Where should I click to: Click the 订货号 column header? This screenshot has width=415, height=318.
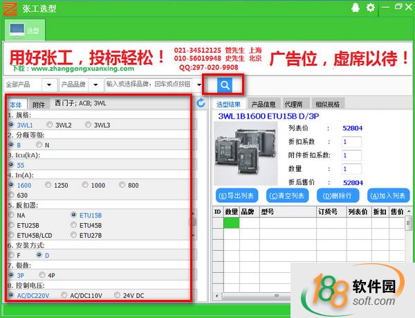[331, 212]
